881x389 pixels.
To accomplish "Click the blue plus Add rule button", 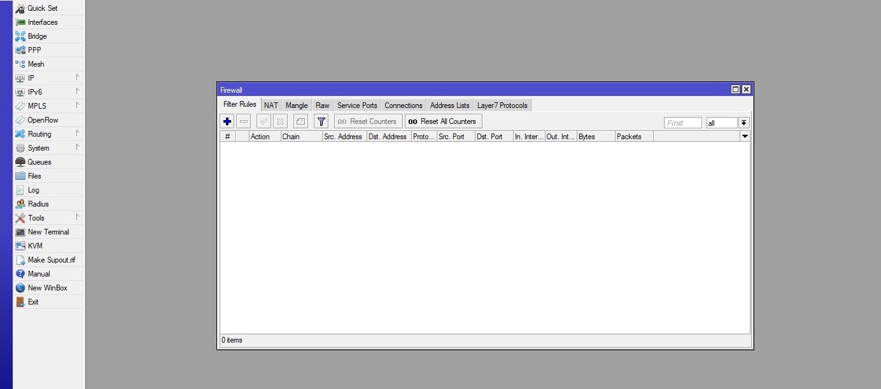I will point(227,121).
